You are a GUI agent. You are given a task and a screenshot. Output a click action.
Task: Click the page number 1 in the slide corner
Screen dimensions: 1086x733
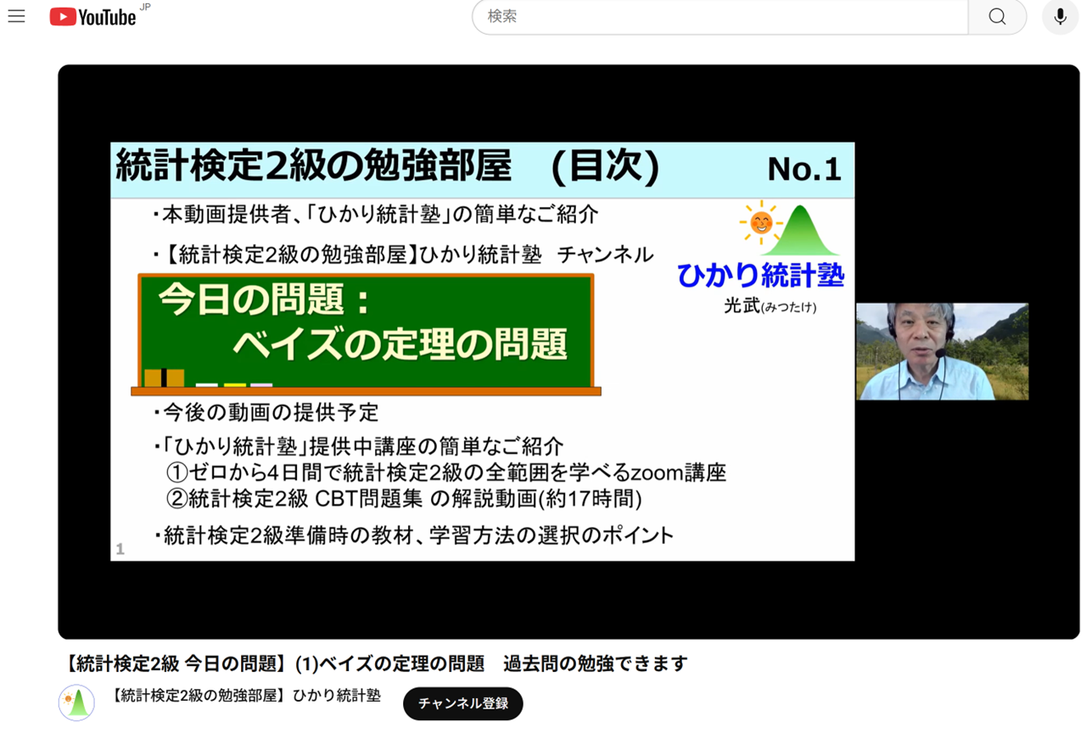120,549
